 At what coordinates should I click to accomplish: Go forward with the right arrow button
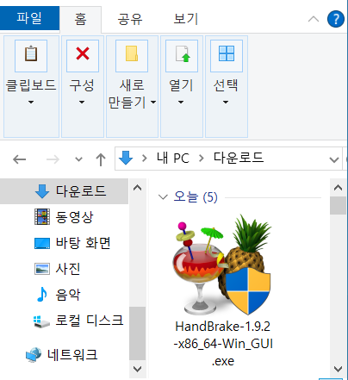coord(53,159)
